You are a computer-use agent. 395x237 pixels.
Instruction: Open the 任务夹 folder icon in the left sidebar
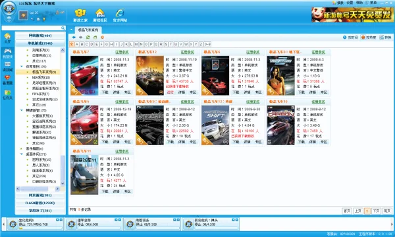(x=7, y=95)
